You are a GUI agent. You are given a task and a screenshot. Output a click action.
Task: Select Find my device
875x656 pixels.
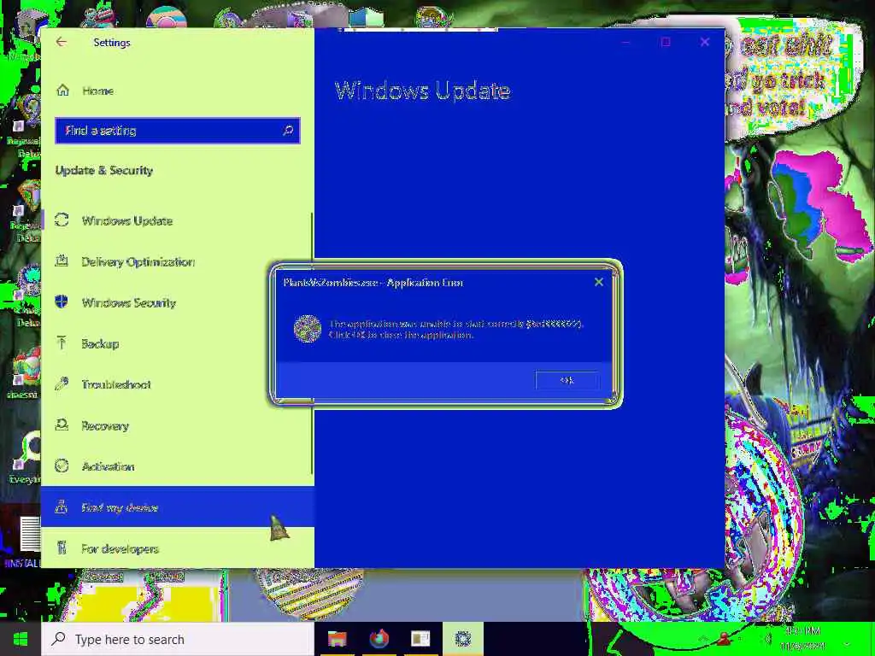click(178, 507)
